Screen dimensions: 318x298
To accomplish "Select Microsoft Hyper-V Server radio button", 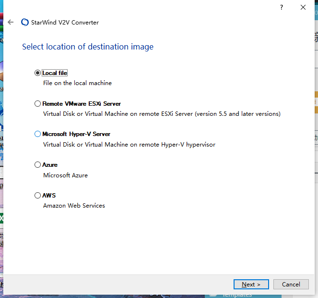I will coord(37,134).
